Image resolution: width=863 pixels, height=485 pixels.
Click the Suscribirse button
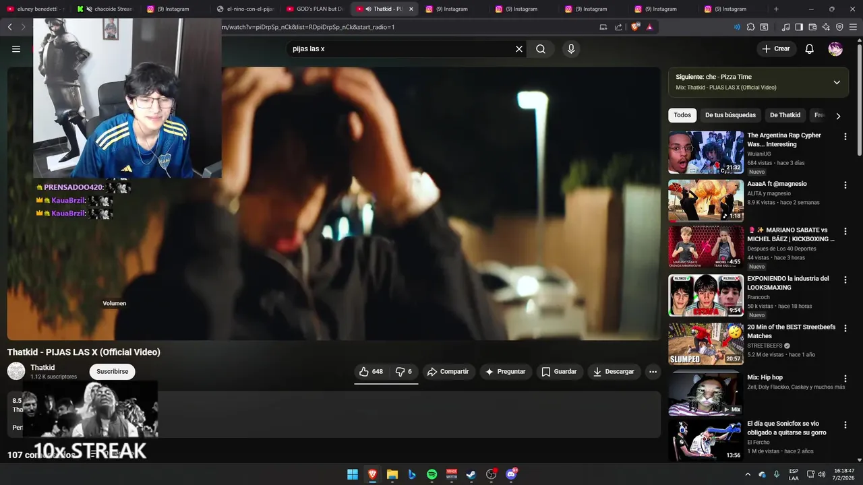(112, 372)
